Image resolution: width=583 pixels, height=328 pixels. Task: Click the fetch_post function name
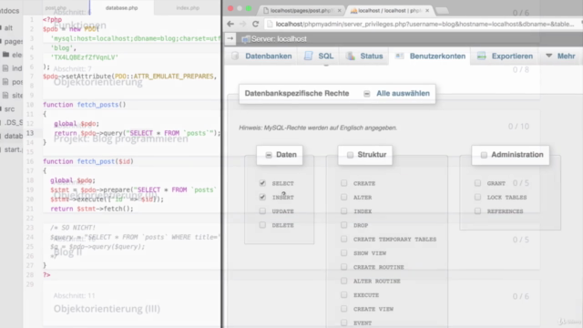[x=96, y=161]
